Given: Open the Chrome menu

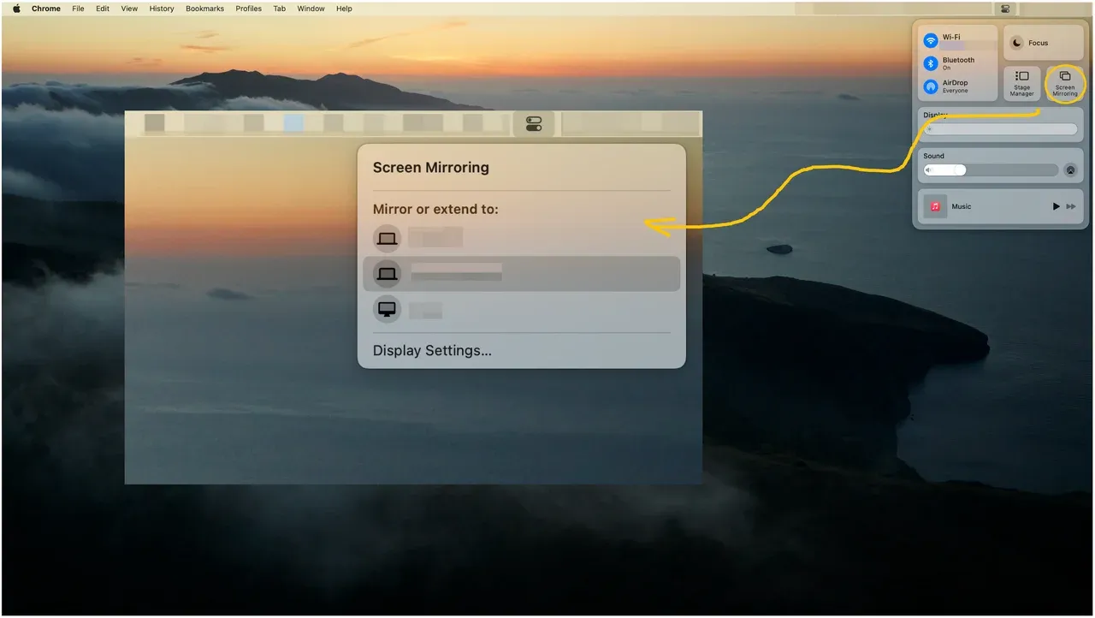Looking at the screenshot, I should click(x=46, y=9).
